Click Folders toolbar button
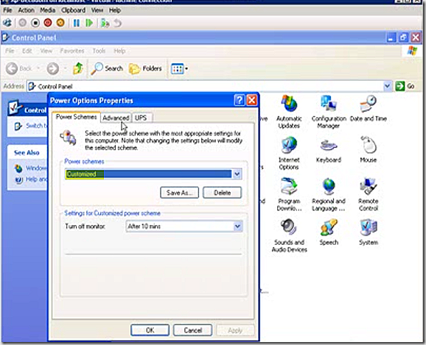Viewport: 426px width, 345px height. click(145, 68)
